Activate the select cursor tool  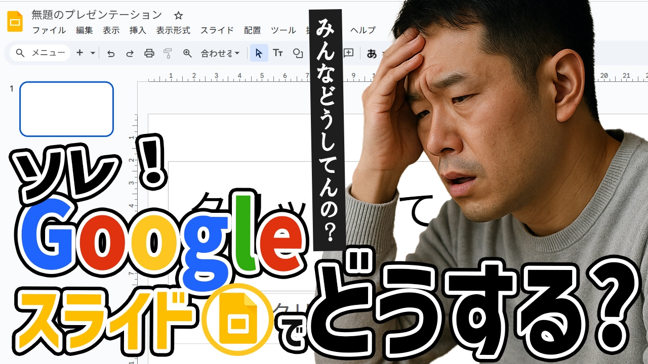coord(259,53)
